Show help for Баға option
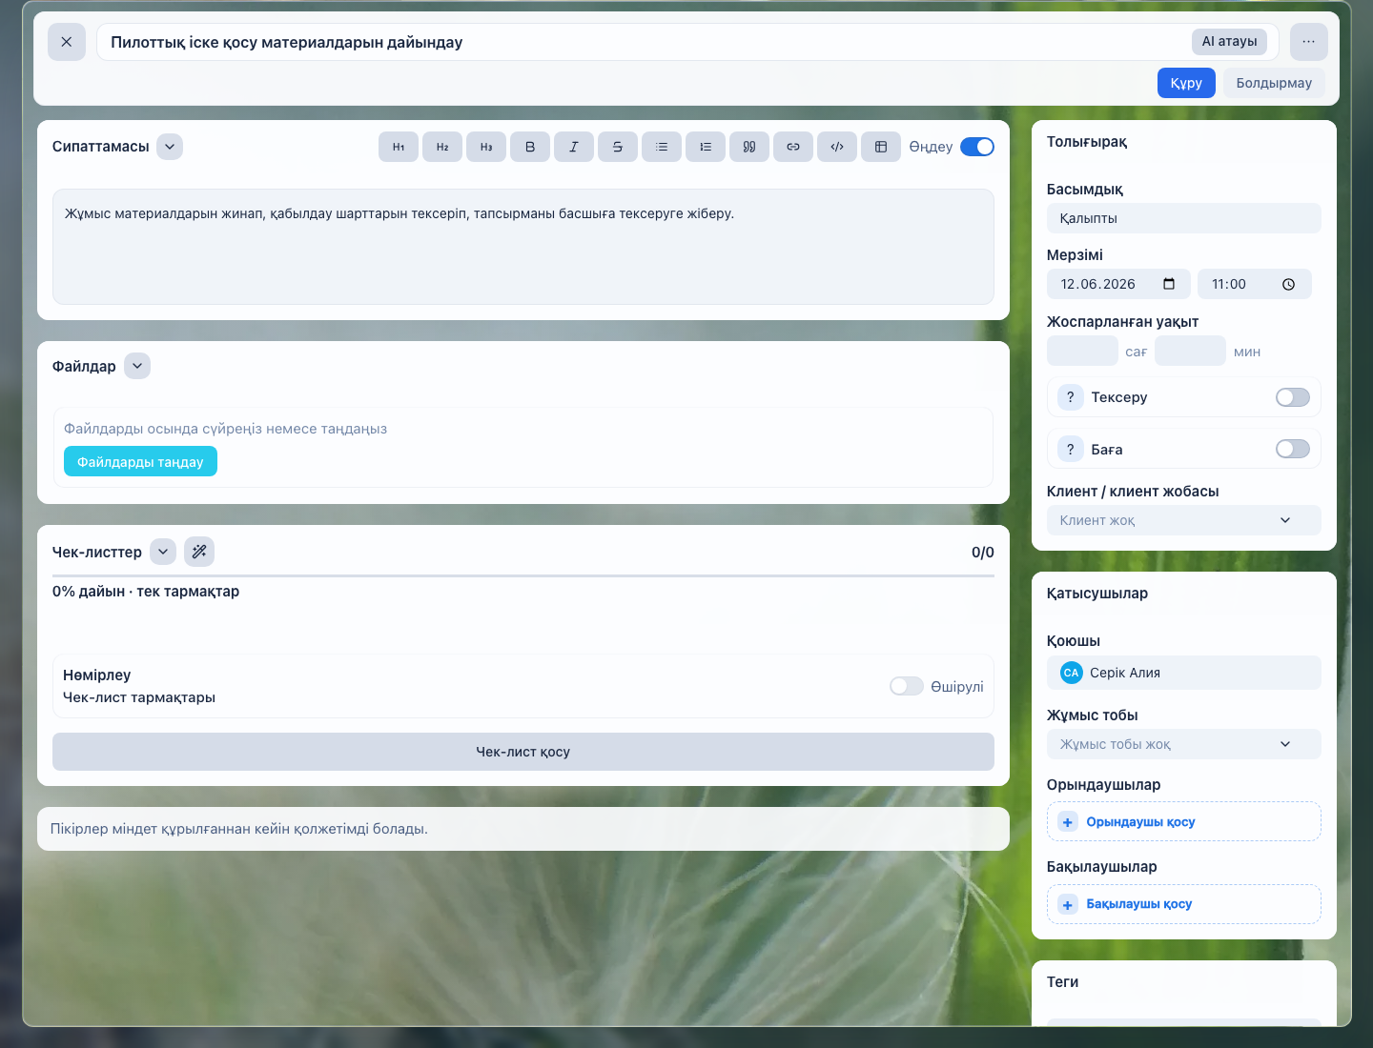This screenshot has width=1373, height=1048. coord(1071,449)
